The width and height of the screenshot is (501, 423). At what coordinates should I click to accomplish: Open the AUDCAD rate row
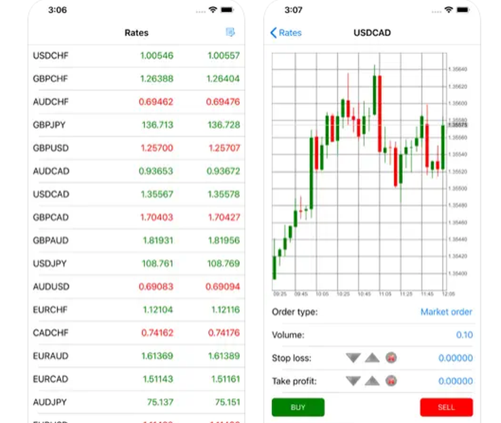pos(136,171)
